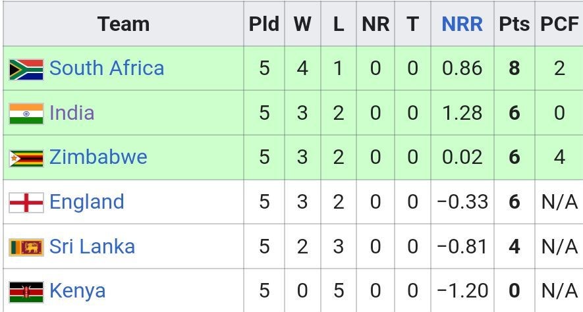The height and width of the screenshot is (312, 583).
Task: Select Kenya's −1.20 NRR cell
Action: [x=462, y=290]
